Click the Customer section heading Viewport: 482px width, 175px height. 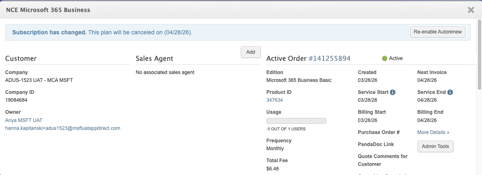pyautogui.click(x=21, y=58)
